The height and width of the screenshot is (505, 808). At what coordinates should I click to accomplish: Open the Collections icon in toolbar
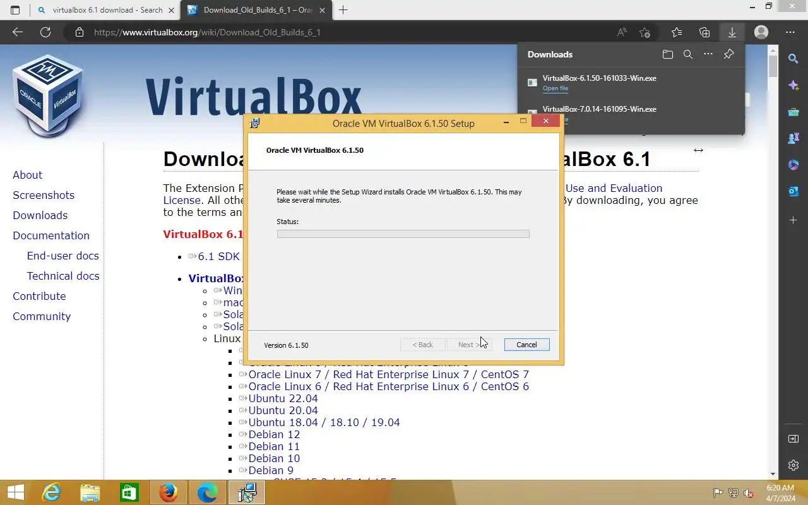pos(704,32)
